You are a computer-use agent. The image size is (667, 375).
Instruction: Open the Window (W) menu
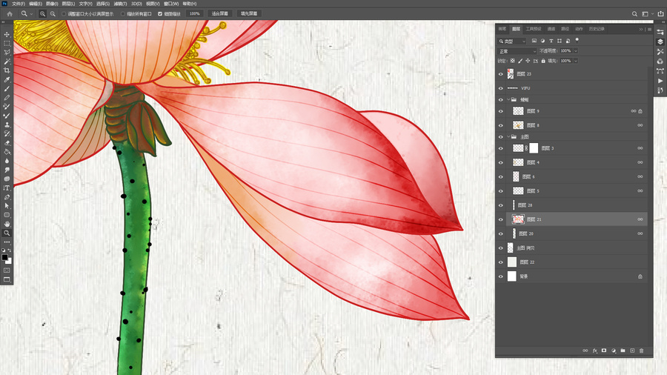tap(171, 4)
